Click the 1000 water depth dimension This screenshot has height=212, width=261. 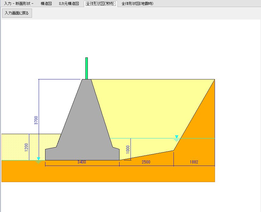(128, 149)
